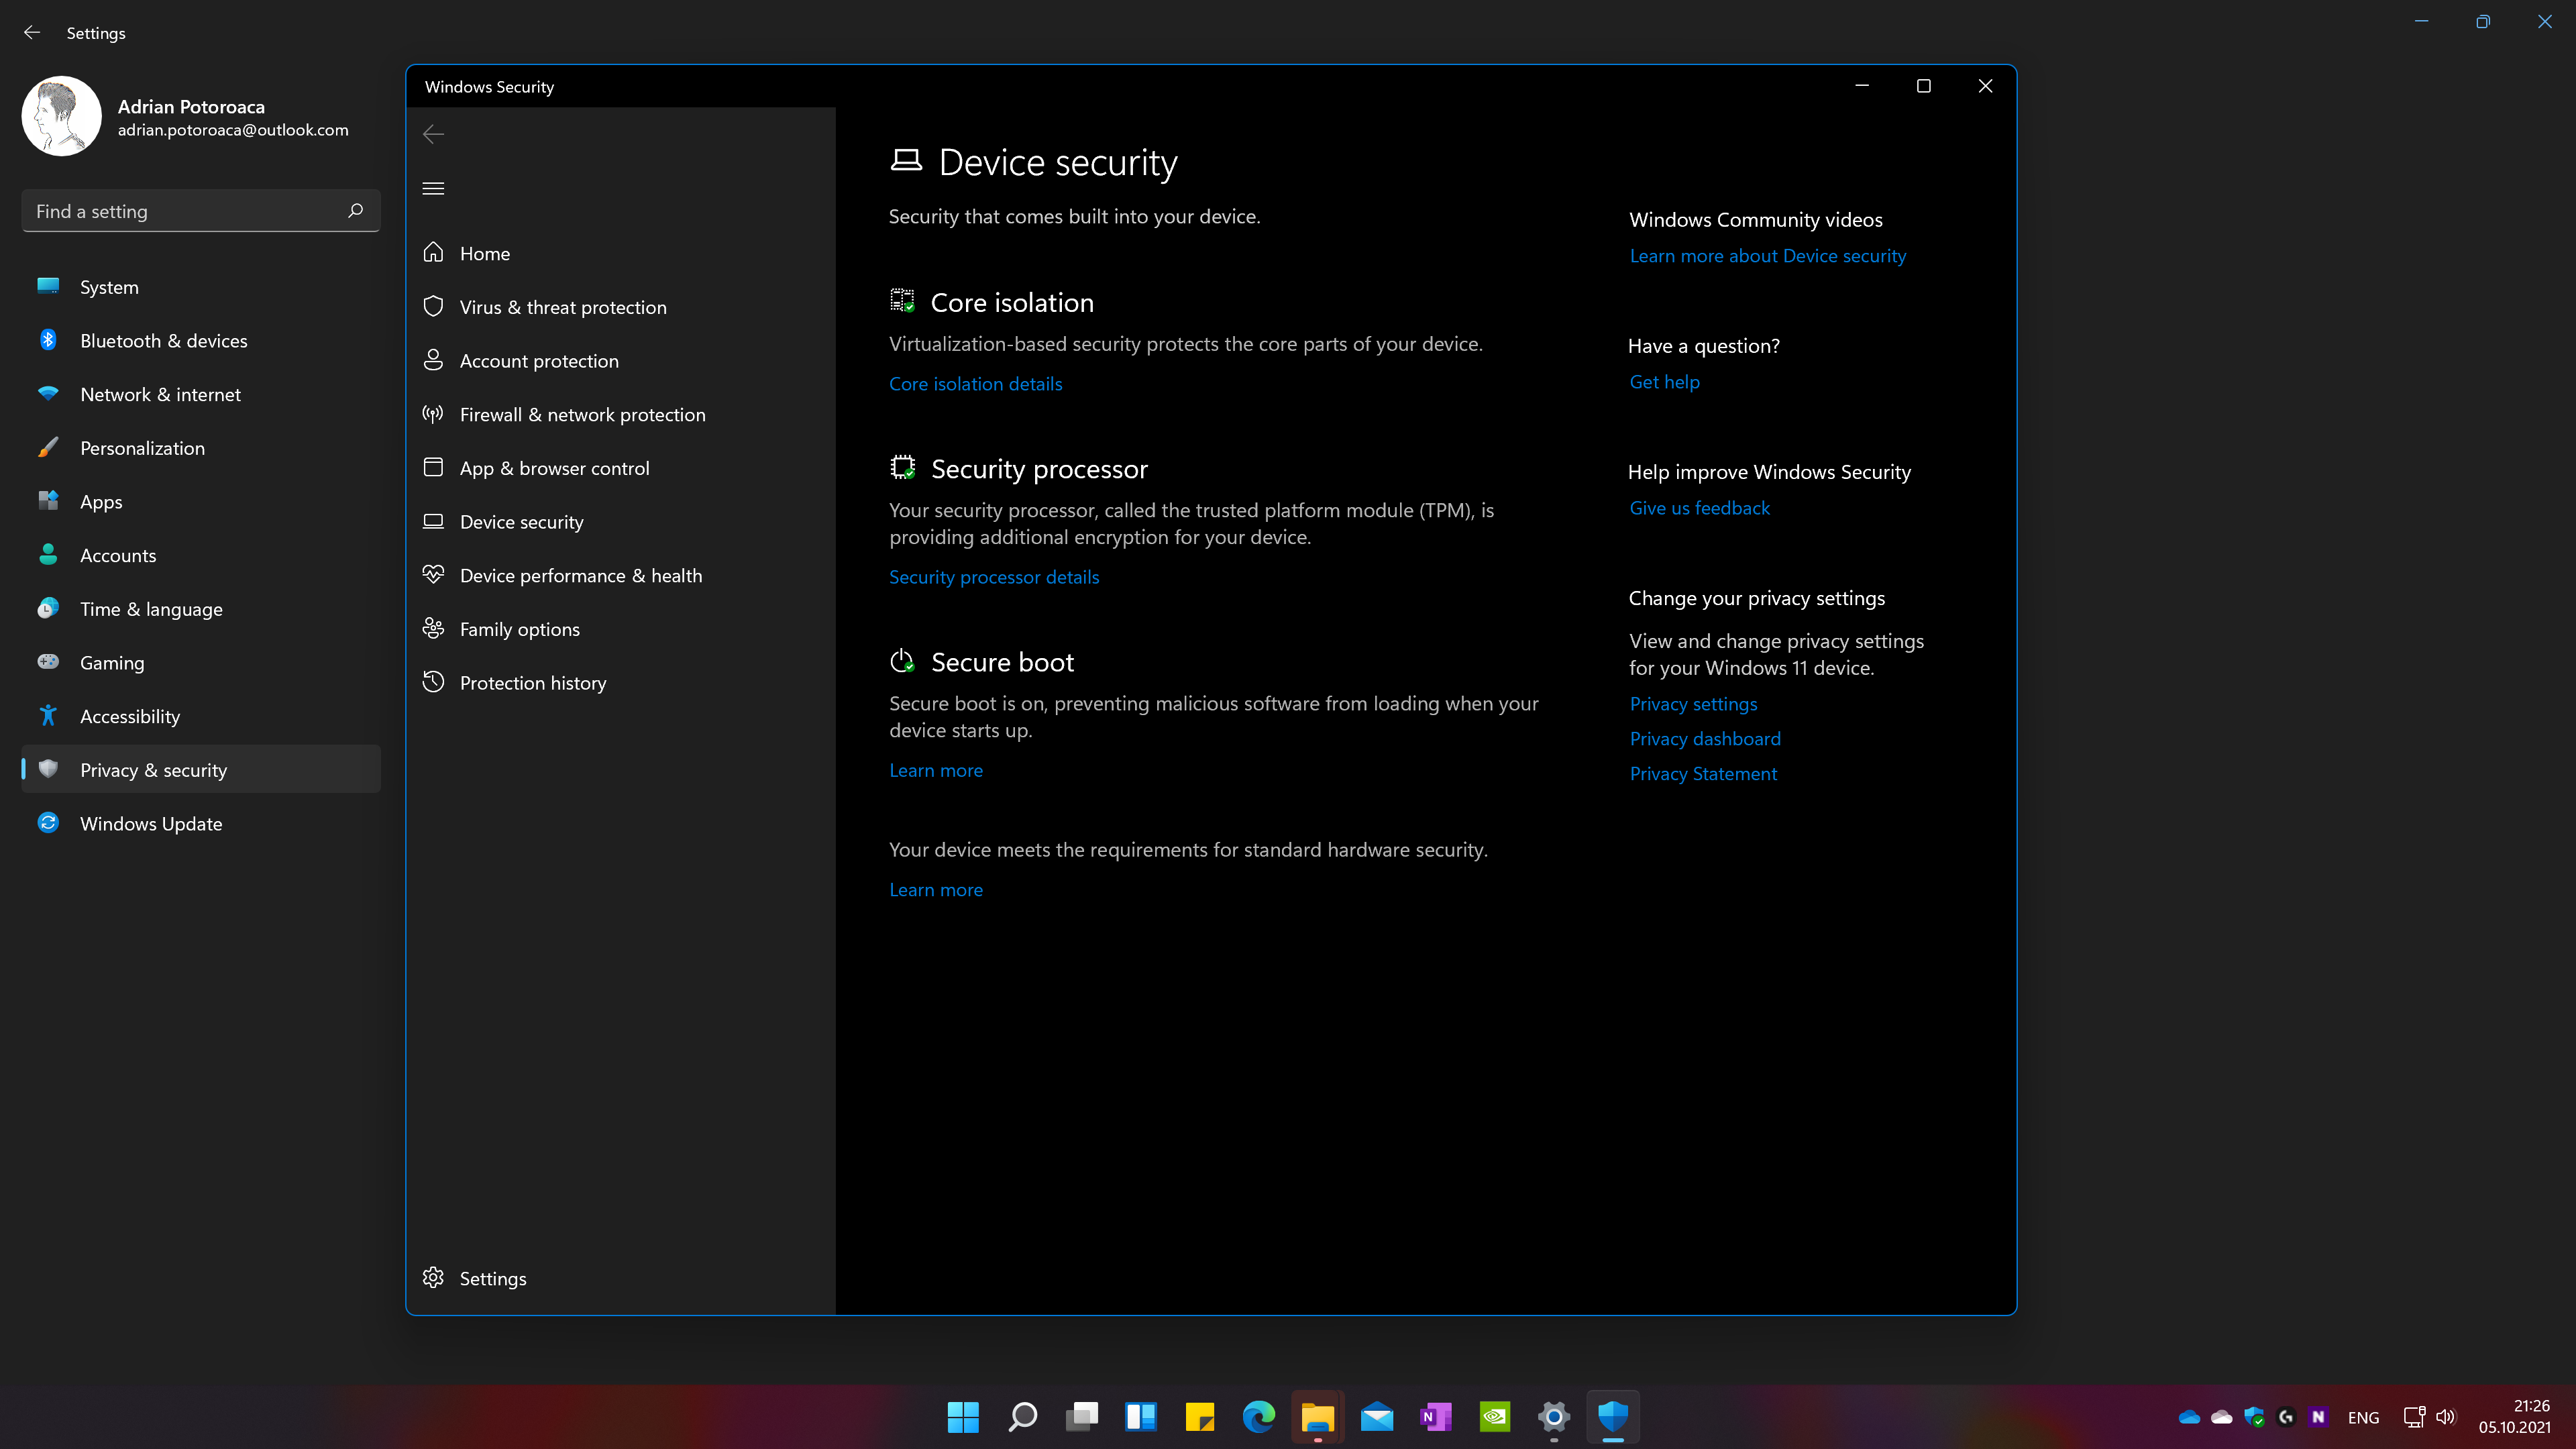The width and height of the screenshot is (2576, 1449).
Task: Open Privacy Statement link
Action: point(1703,774)
